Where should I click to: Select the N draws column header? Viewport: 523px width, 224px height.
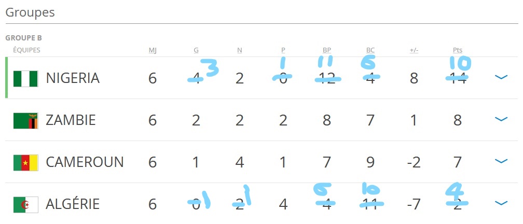coord(239,50)
